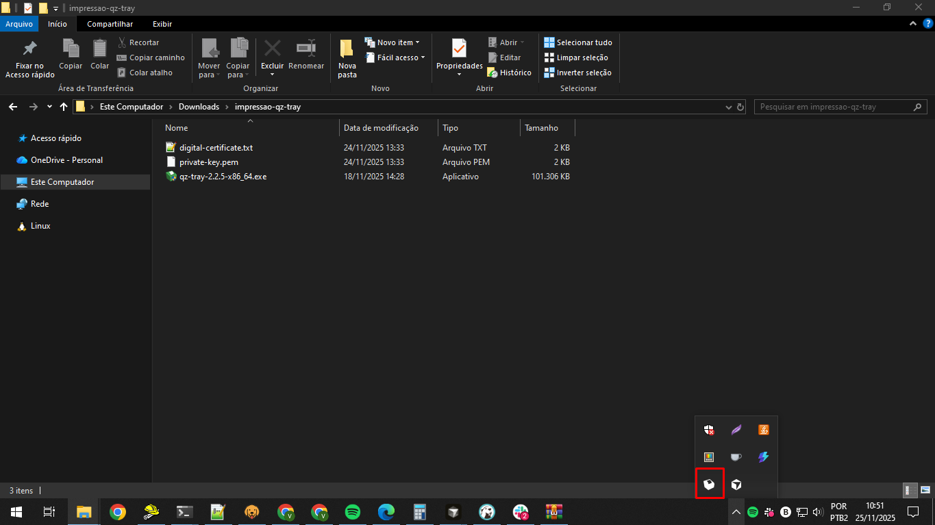The image size is (935, 525).
Task: Click the Excluir red X icon
Action: pyautogui.click(x=272, y=49)
